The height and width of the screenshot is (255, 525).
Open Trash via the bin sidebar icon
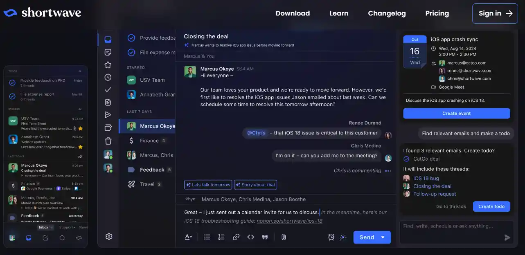pos(108,141)
